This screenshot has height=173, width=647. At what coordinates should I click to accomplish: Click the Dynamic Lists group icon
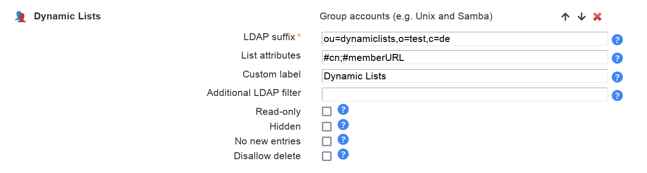pos(20,17)
